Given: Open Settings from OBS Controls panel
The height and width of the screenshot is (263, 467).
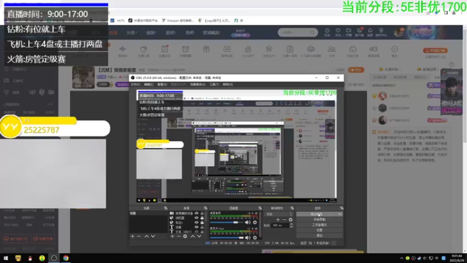Looking at the screenshot, I should click(x=319, y=230).
